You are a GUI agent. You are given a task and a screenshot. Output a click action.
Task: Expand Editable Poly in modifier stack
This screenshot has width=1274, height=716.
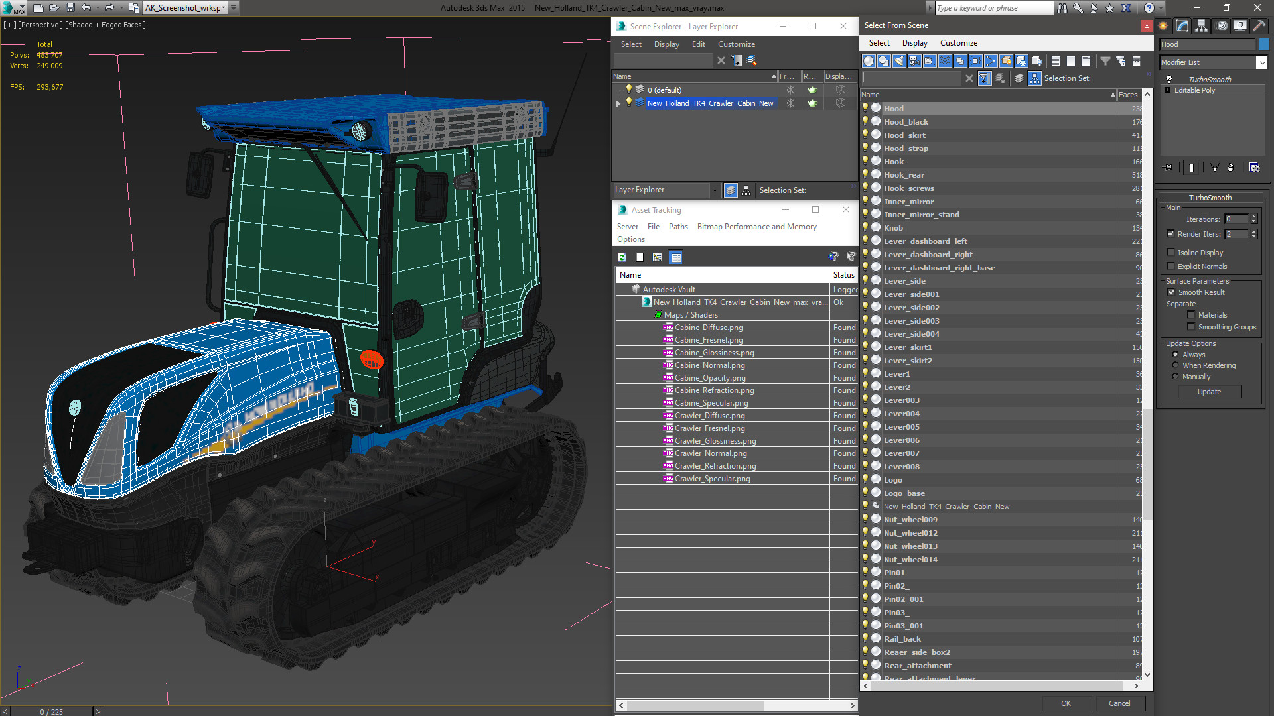click(1167, 90)
